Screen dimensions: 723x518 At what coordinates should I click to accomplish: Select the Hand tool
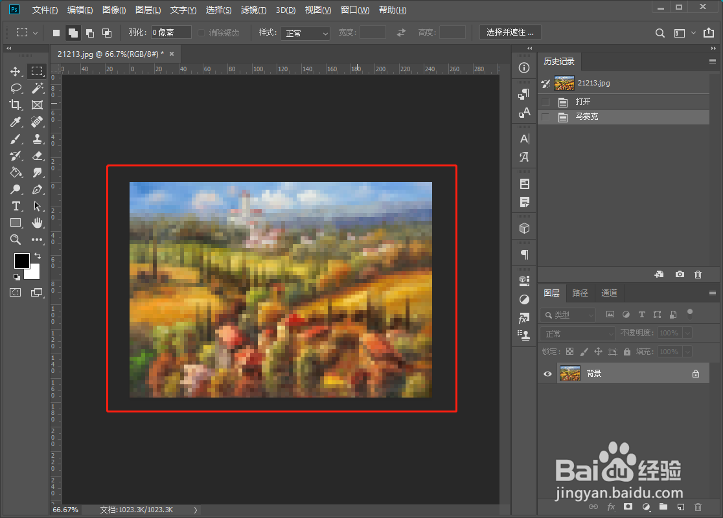pyautogui.click(x=37, y=223)
